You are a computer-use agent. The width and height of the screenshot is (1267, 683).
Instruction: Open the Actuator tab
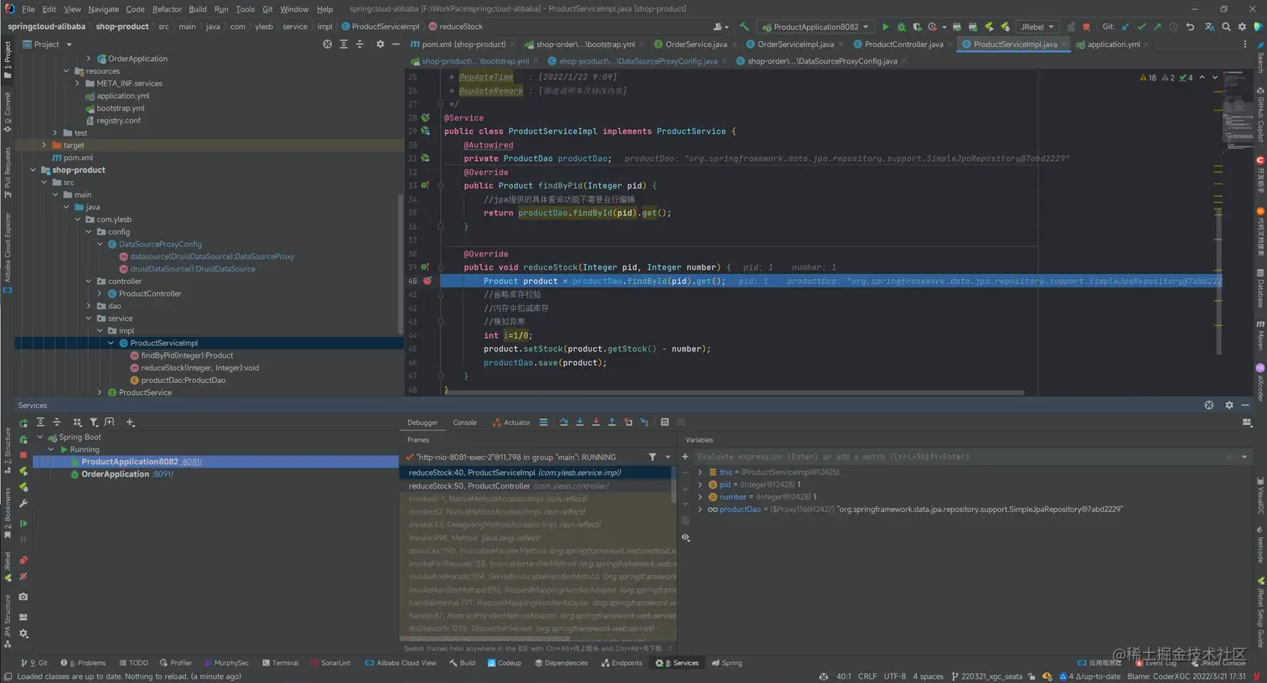point(511,422)
